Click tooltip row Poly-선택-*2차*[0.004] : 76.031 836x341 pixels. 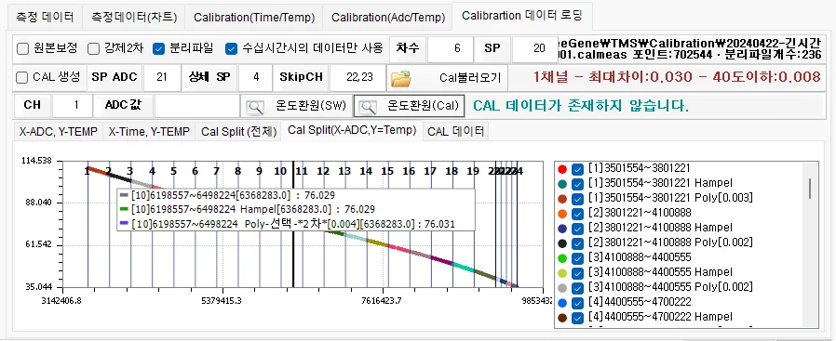[288, 224]
